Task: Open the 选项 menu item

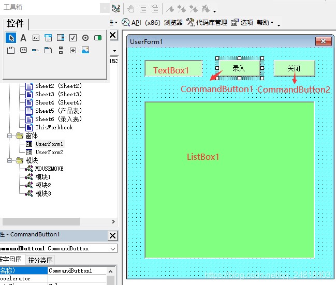Action: 242,22
